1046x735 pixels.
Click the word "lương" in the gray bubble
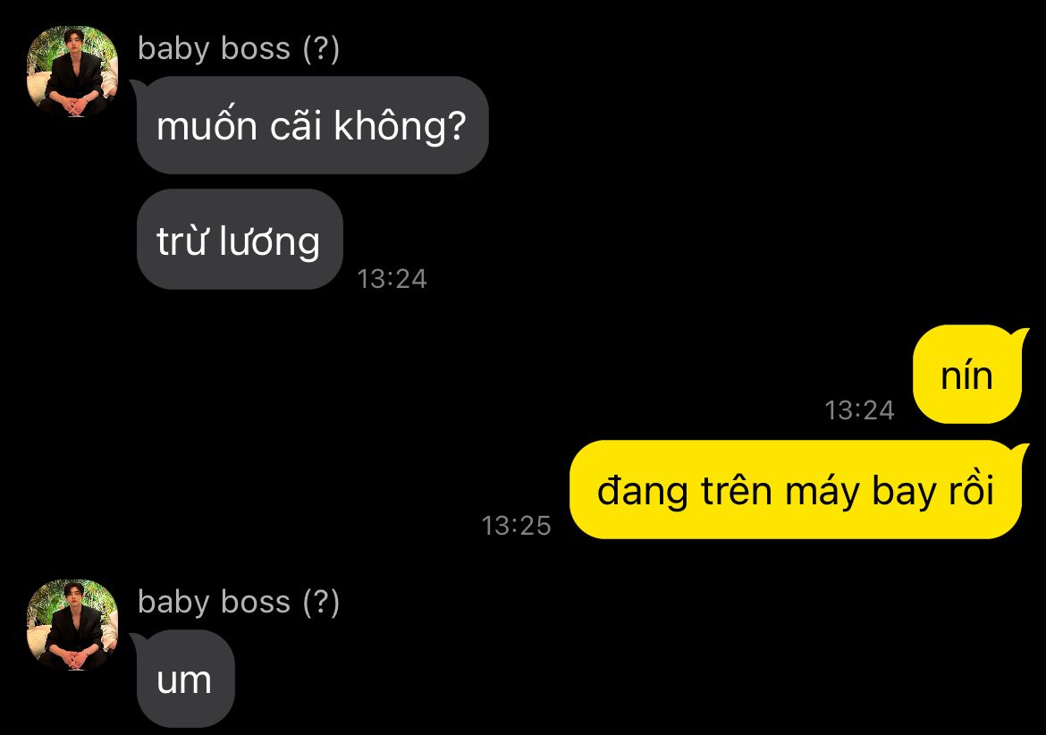point(269,241)
